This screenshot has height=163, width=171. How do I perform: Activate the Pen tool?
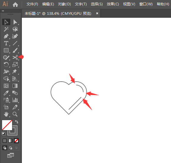[x=6, y=36]
